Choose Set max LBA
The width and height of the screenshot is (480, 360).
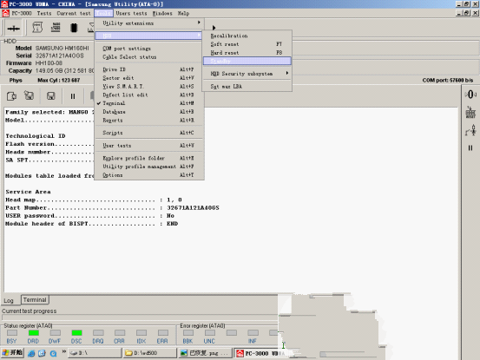(x=247, y=86)
